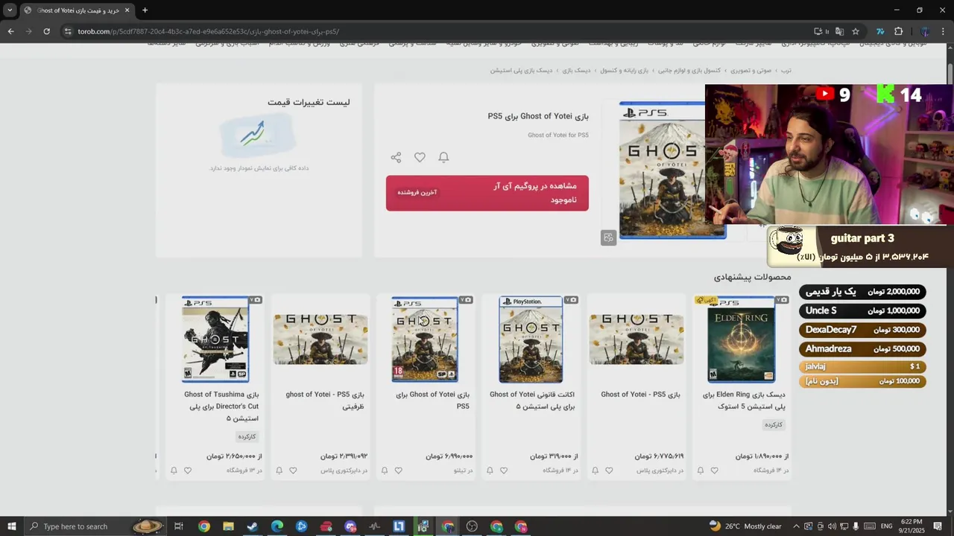Viewport: 954px width, 536px height.
Task: Click the Chrome profile avatar icon
Action: pyautogui.click(x=925, y=31)
